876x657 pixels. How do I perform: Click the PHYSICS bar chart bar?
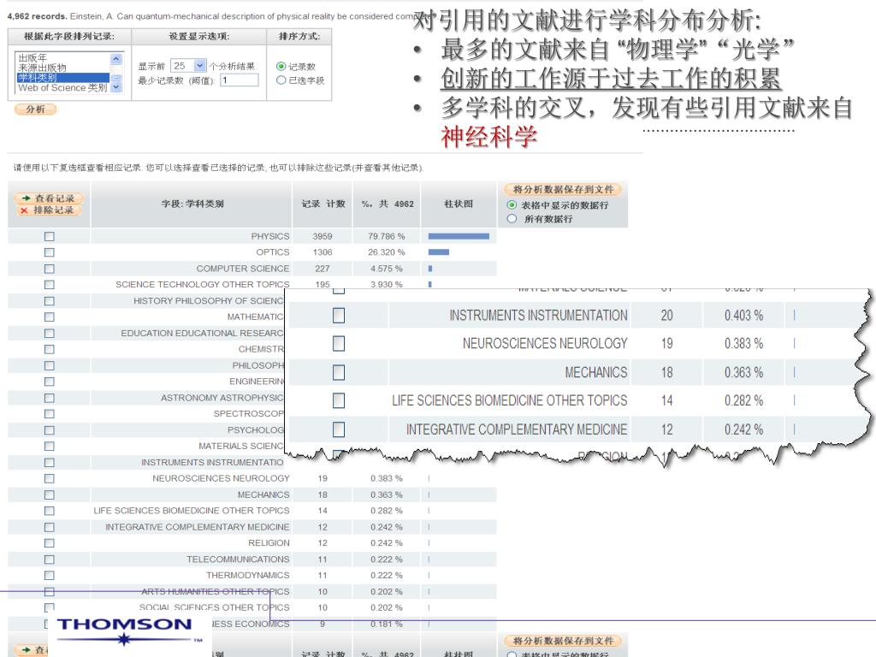point(459,236)
